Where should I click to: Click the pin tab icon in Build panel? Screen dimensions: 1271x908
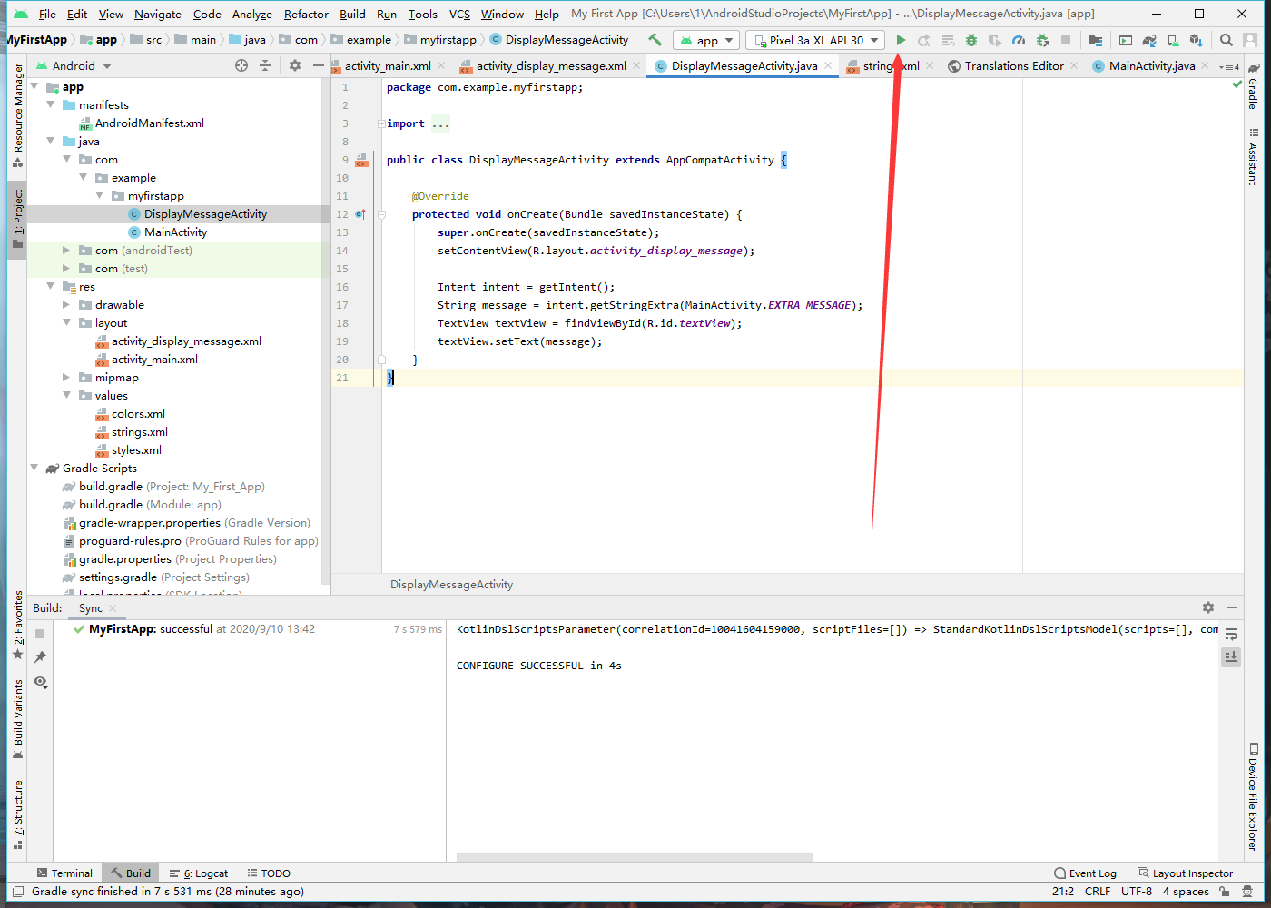pyautogui.click(x=40, y=656)
